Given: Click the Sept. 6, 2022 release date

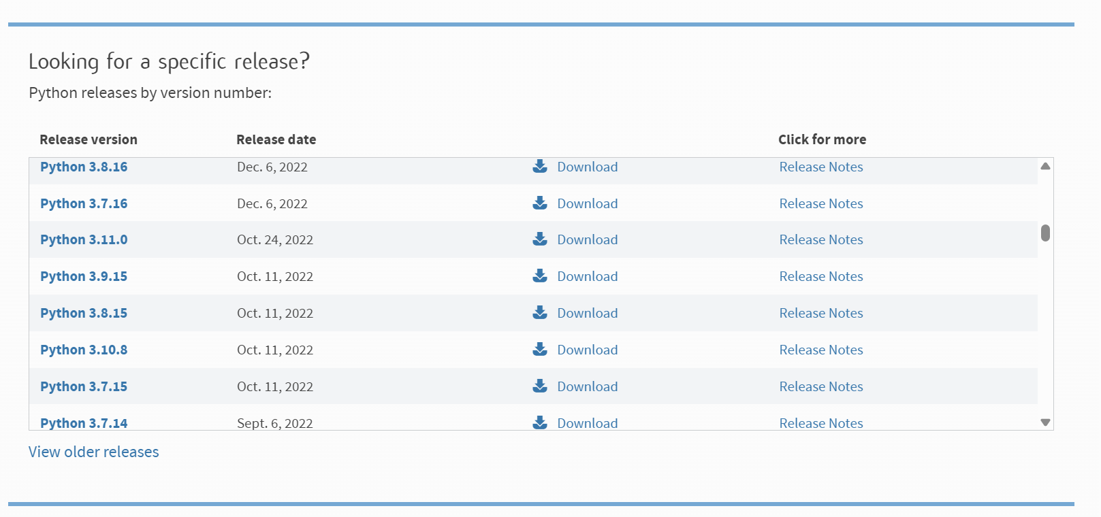Looking at the screenshot, I should [x=275, y=423].
